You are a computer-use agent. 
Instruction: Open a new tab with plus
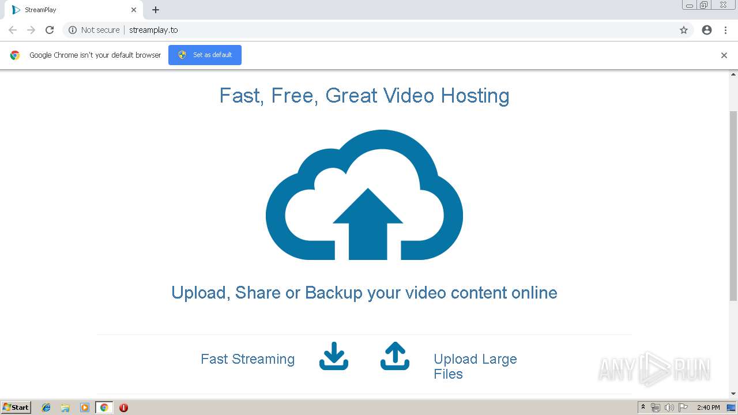click(x=156, y=10)
